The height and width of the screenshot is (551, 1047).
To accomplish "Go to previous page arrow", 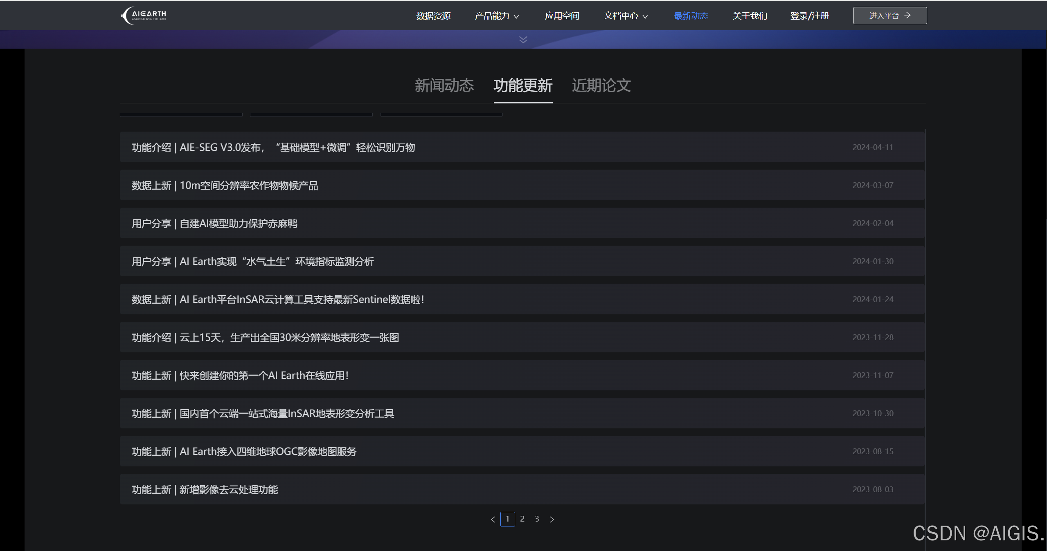I will (x=493, y=519).
